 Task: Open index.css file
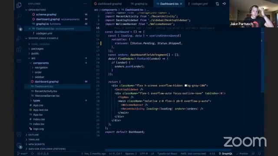(39, 120)
